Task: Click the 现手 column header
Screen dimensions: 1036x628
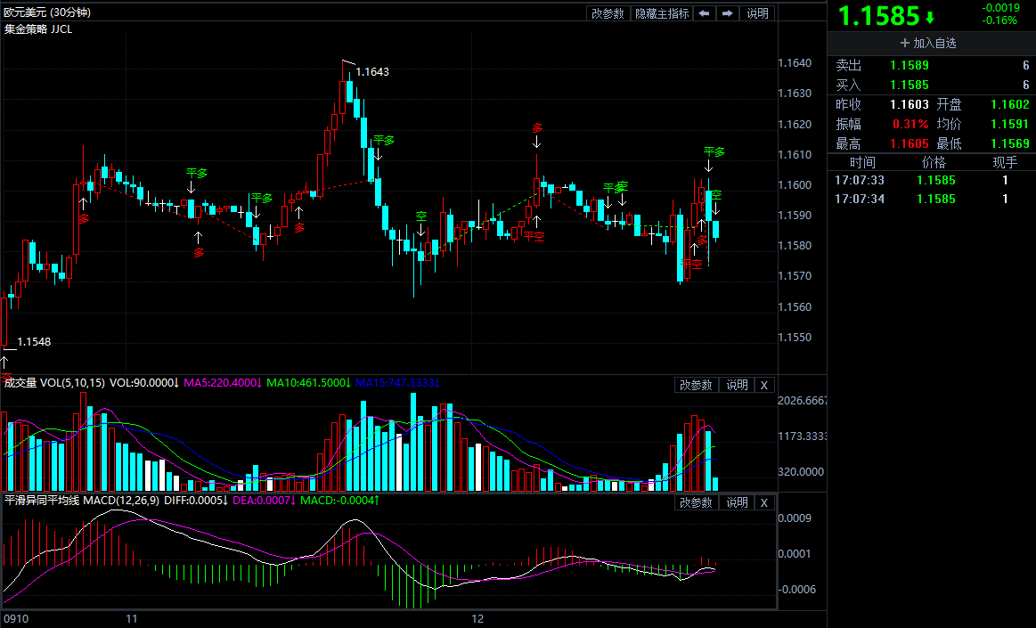Action: coord(1005,162)
